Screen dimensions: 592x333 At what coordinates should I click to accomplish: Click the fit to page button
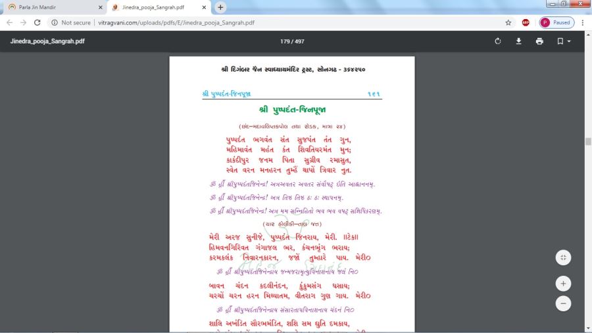[x=563, y=257]
